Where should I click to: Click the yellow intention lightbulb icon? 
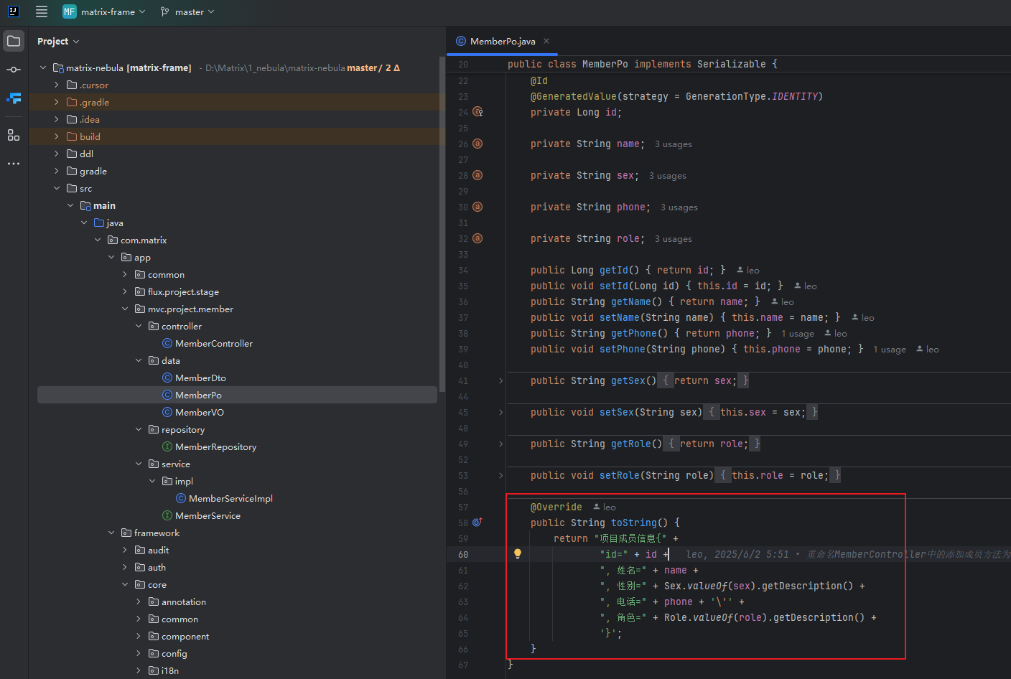pos(517,553)
